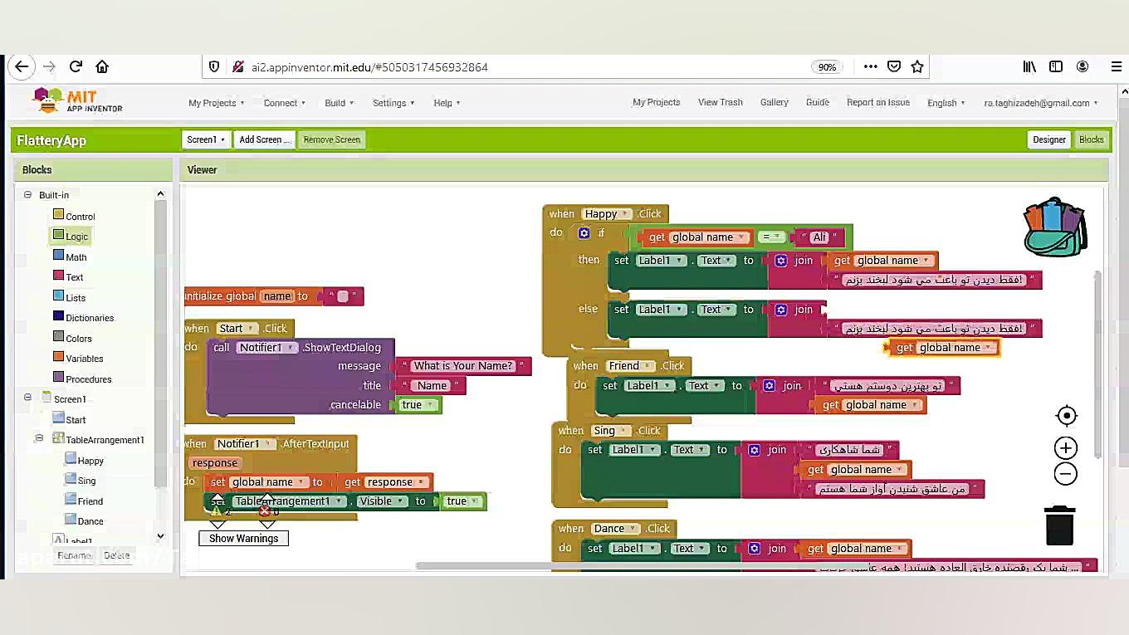Open the Screen1 screen selector dropdown
This screenshot has width=1129, height=635.
coord(206,139)
